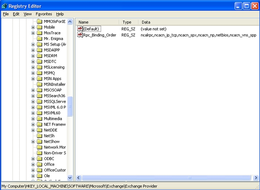Select the MSMQ folder icon

tap(39, 73)
